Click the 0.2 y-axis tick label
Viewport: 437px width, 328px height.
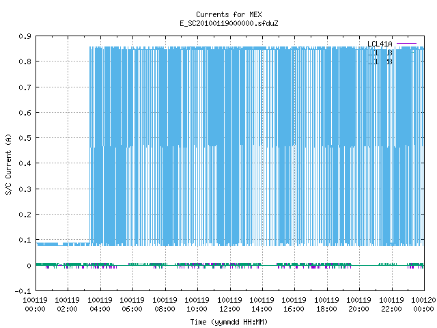point(25,215)
